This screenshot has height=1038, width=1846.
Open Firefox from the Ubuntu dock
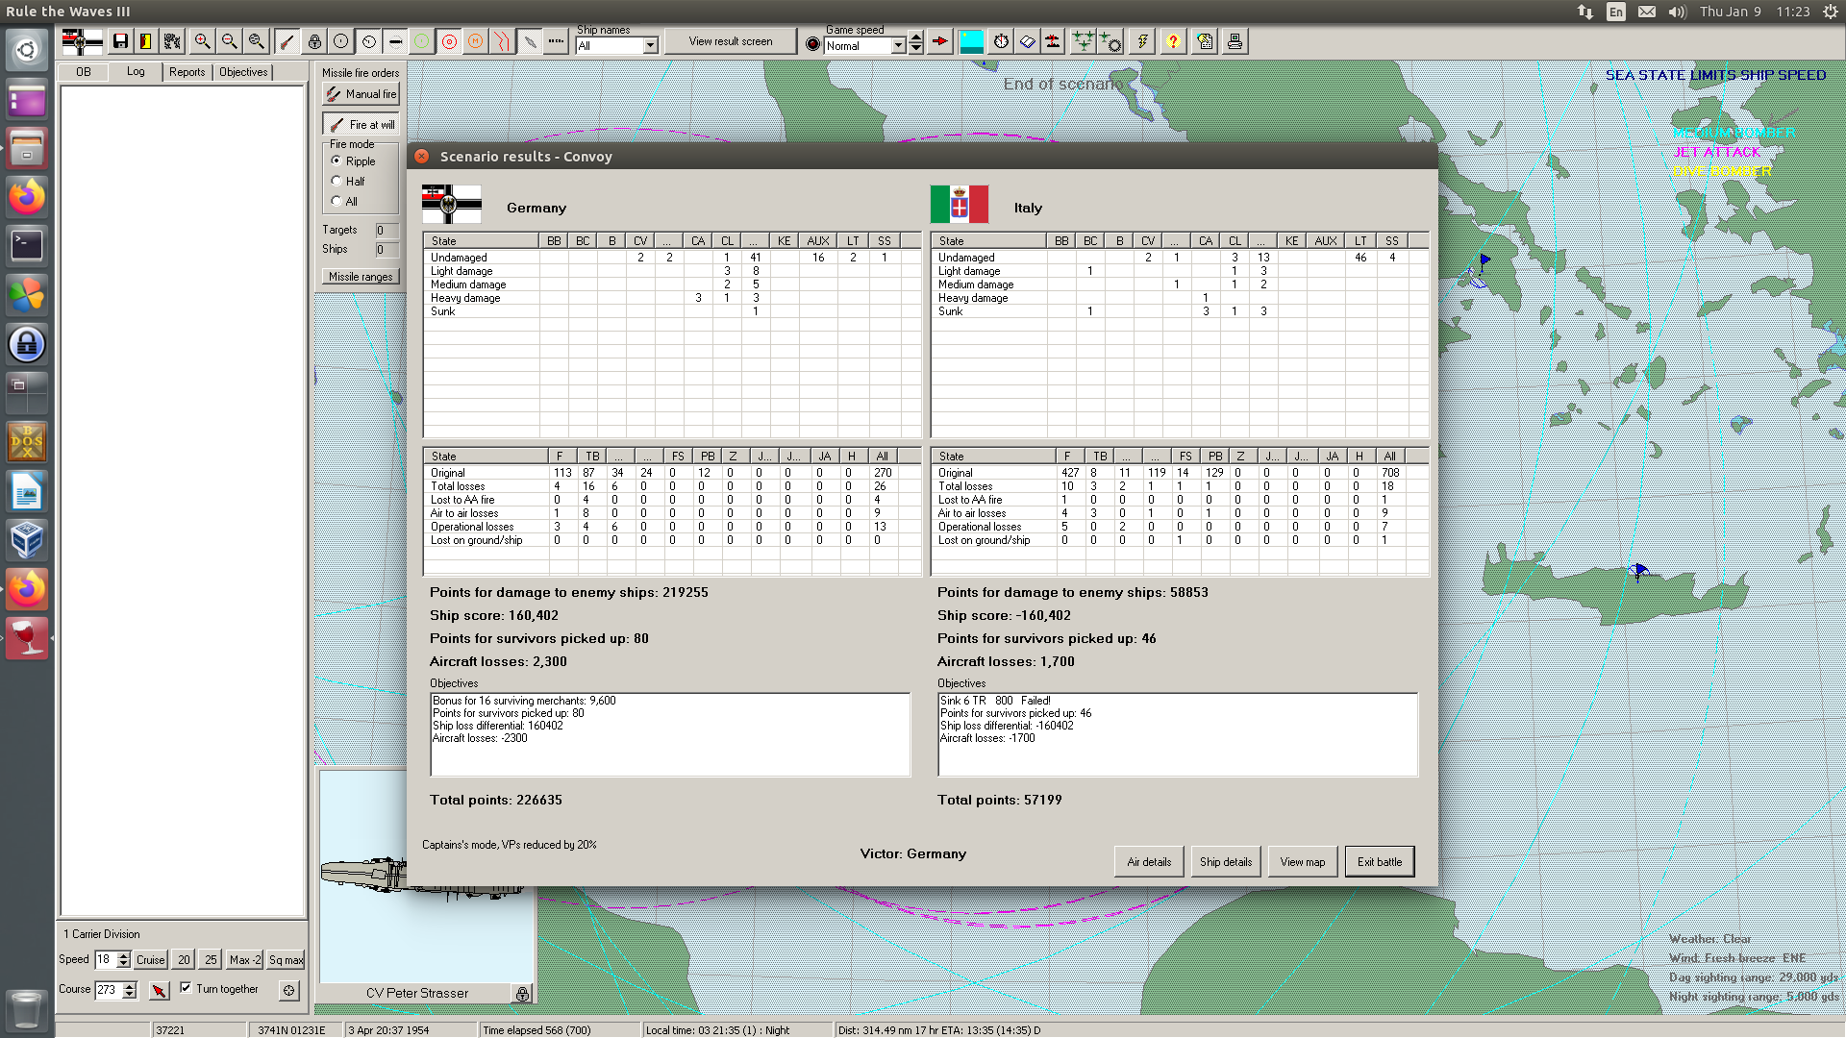click(27, 197)
